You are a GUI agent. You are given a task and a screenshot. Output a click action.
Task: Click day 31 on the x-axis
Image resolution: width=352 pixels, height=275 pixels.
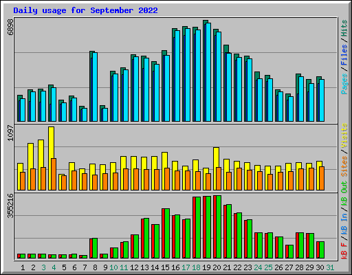coord(330,267)
